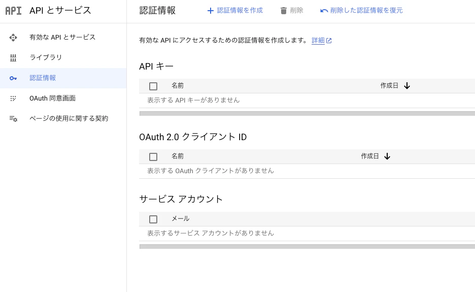This screenshot has width=475, height=292.
Task: Sort OAuth clients by 作成日 arrow
Action: click(x=387, y=156)
